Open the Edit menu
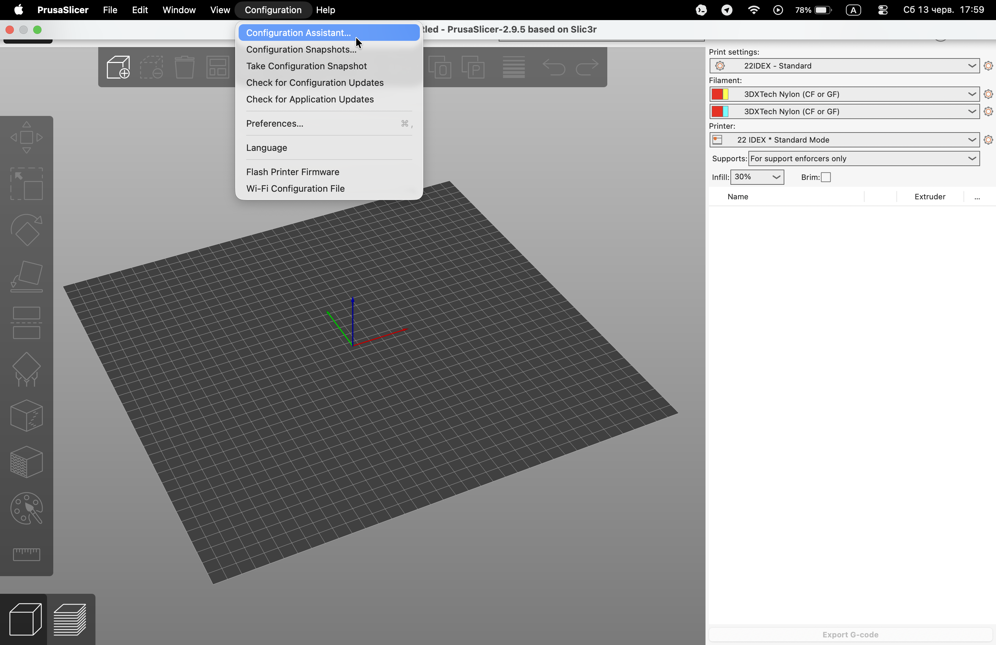 tap(140, 10)
